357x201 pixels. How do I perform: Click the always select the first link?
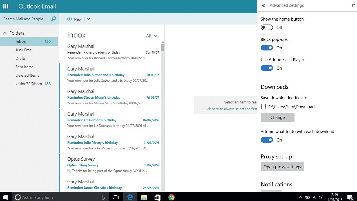[230, 109]
